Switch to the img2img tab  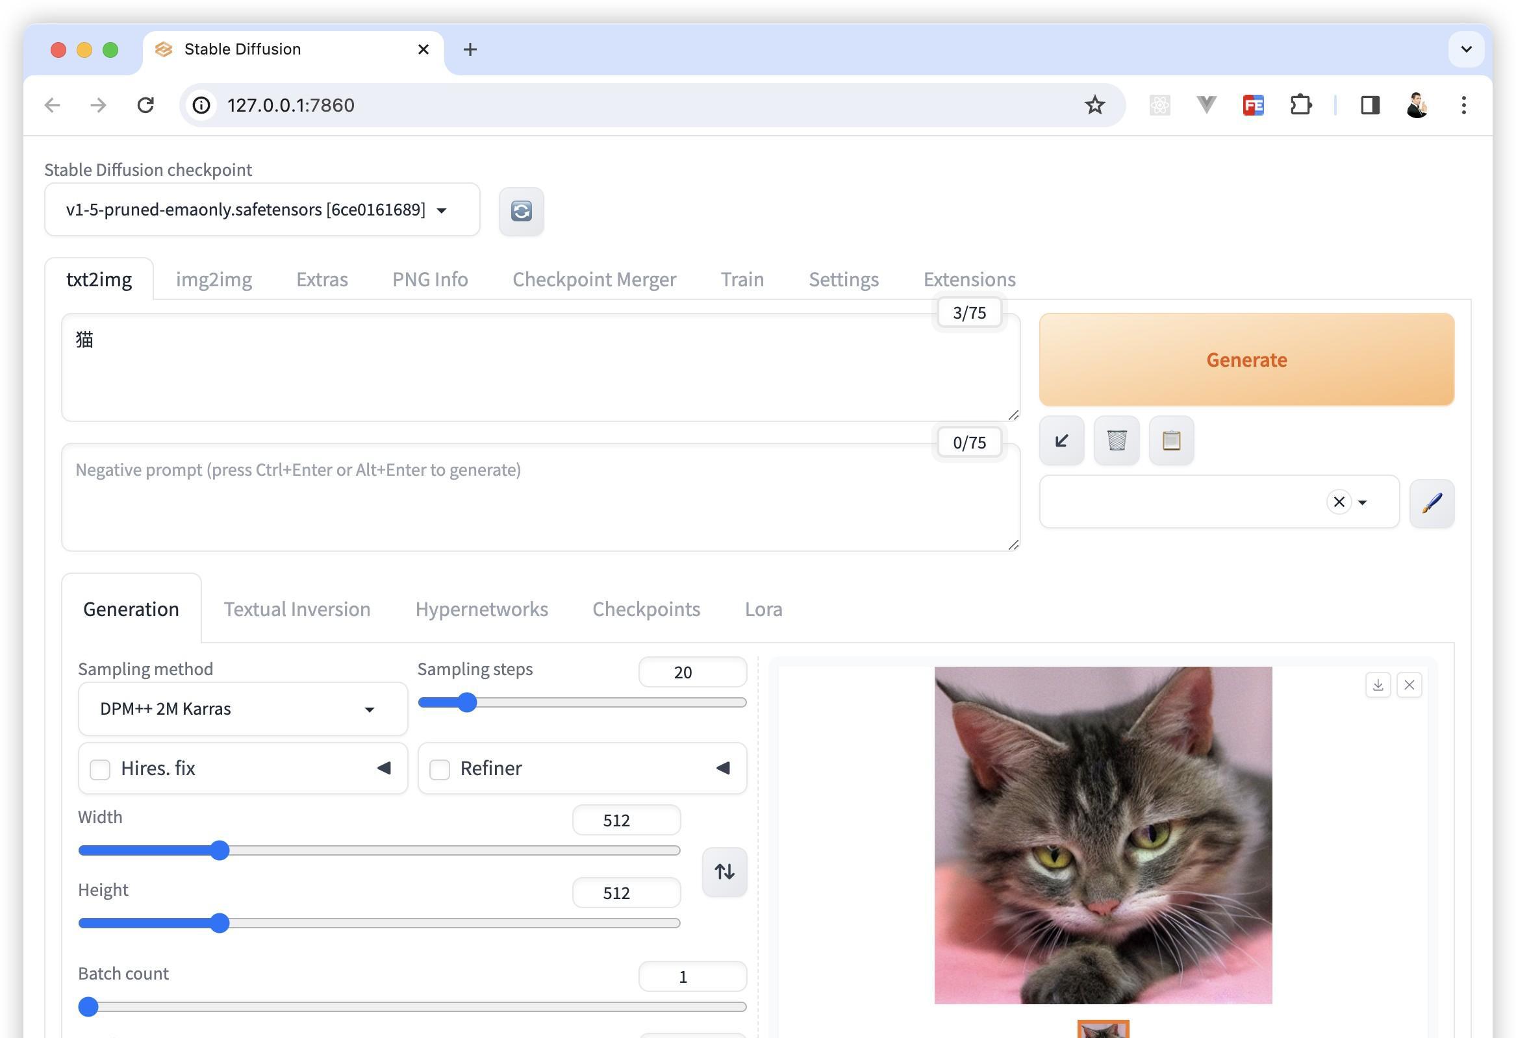pyautogui.click(x=214, y=280)
